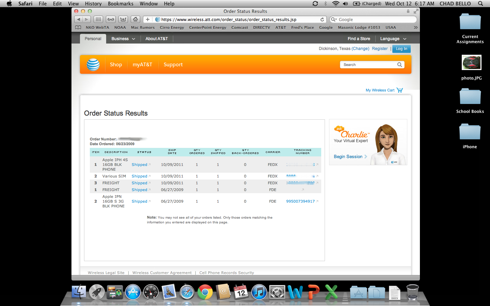Viewport: 490px width, 306px height.
Task: Click Wireless Customer Agreement footer link
Action: click(x=162, y=273)
